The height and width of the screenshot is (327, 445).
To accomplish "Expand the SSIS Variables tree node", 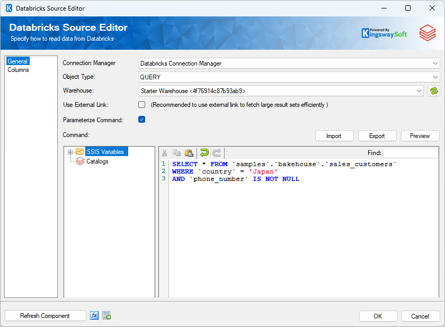I will click(70, 152).
